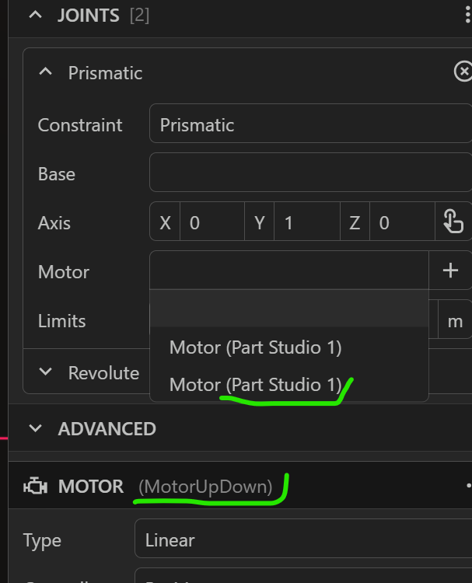Expand the Revolute joint panel
The image size is (472, 583).
click(46, 372)
